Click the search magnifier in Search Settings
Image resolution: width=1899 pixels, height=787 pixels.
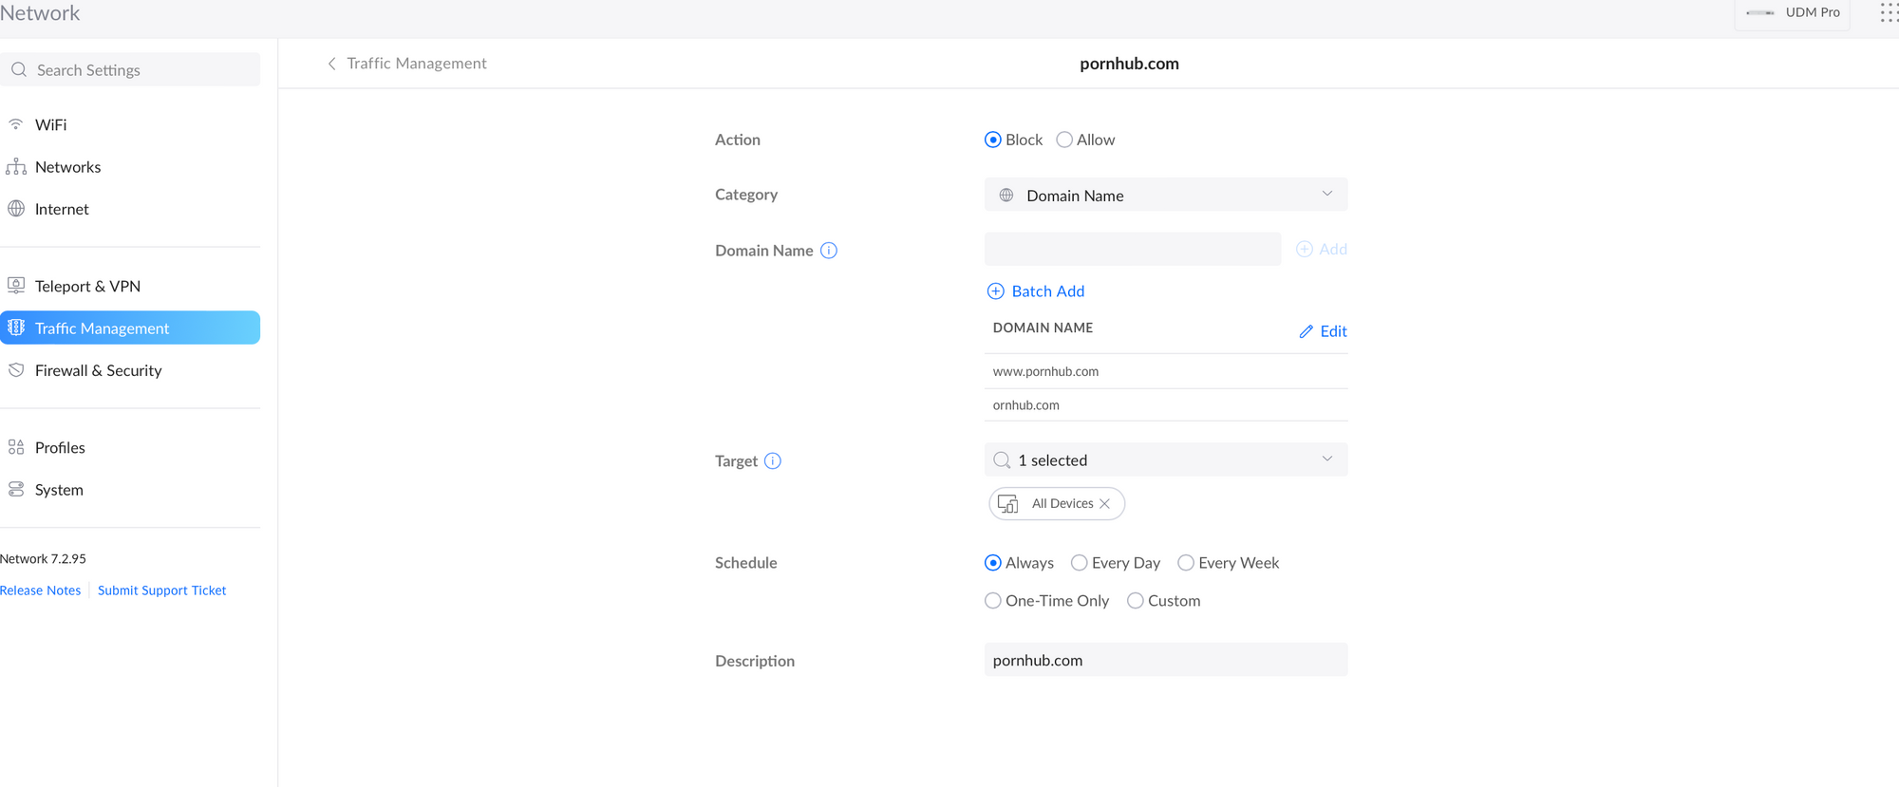point(19,70)
